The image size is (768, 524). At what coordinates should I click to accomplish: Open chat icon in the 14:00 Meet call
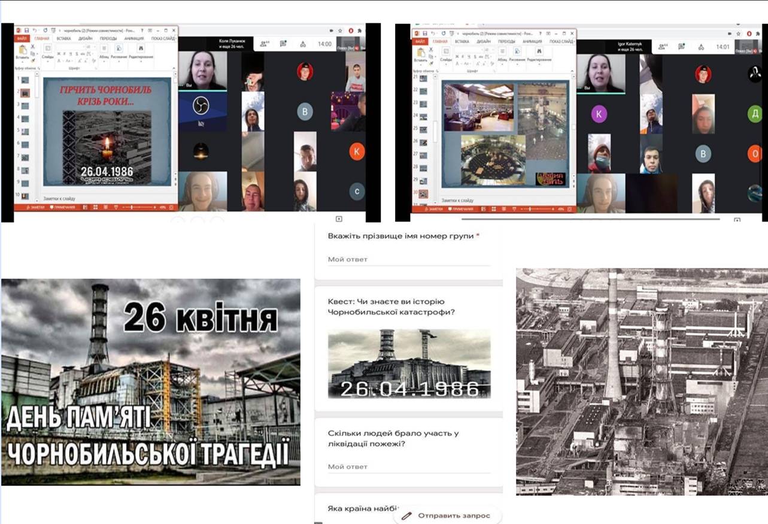point(283,44)
